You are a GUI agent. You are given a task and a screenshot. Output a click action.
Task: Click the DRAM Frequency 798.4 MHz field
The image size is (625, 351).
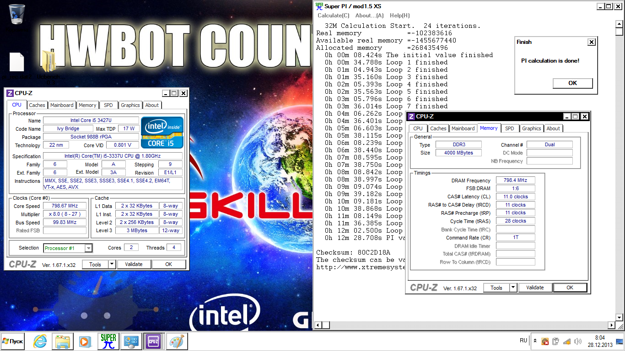coord(515,181)
